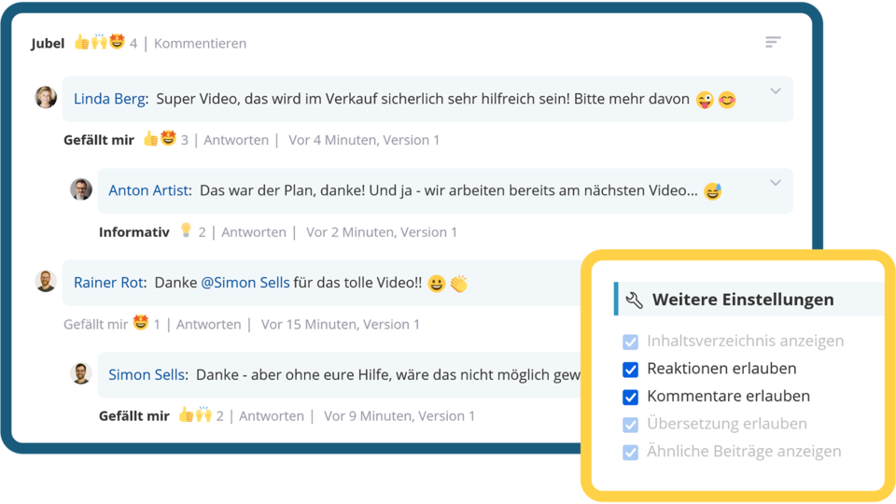Toggle Ähnliche Beiträge anzeigen checkbox

(630, 452)
